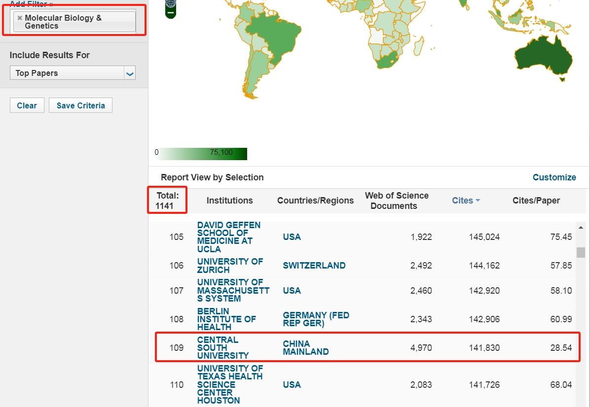This screenshot has width=590, height=407.
Task: Click the map zoom-out minus button
Action: click(x=170, y=11)
